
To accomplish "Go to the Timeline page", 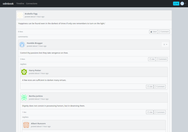I will tap(20, 3).
